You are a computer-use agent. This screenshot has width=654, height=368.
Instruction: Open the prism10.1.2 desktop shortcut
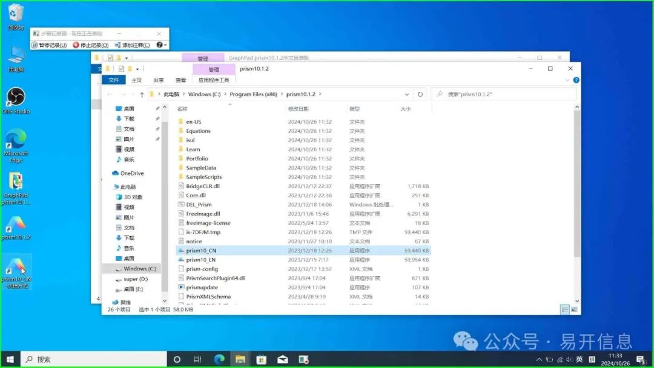[16, 228]
